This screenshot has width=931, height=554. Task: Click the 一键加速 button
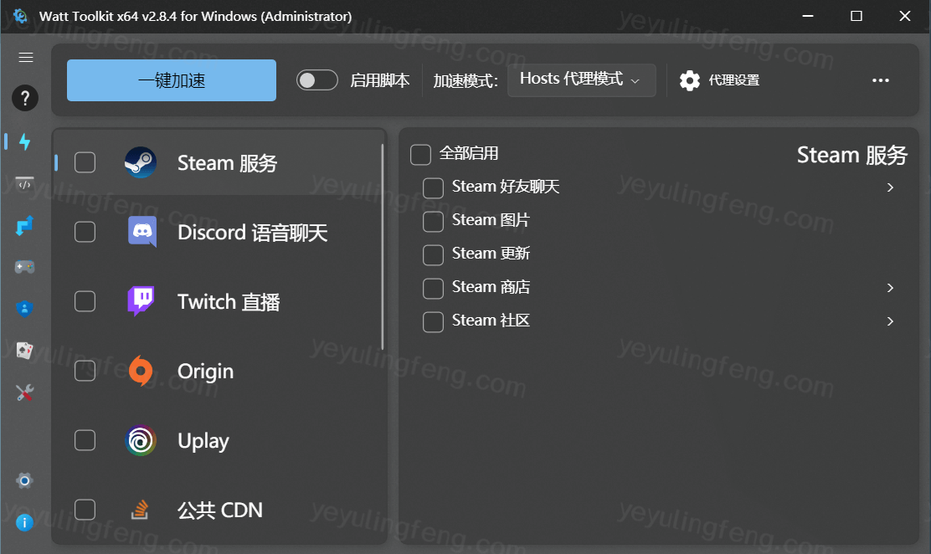point(172,80)
